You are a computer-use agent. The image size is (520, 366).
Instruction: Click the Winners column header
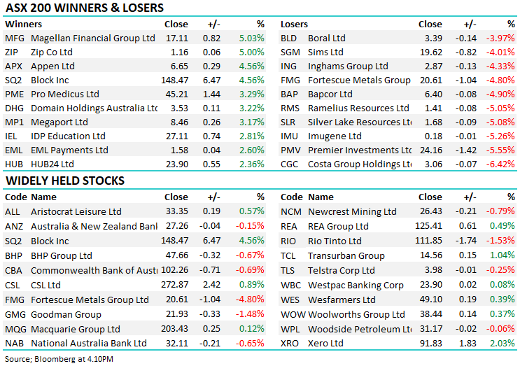coord(23,24)
